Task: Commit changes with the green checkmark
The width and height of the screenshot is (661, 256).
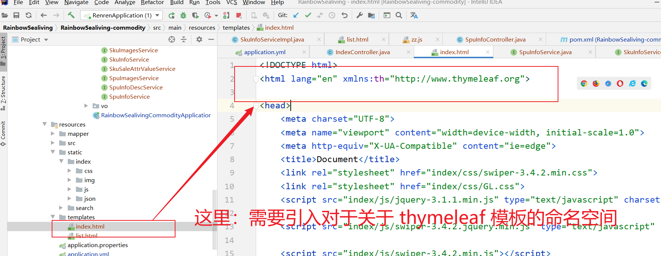Action: tap(308, 15)
